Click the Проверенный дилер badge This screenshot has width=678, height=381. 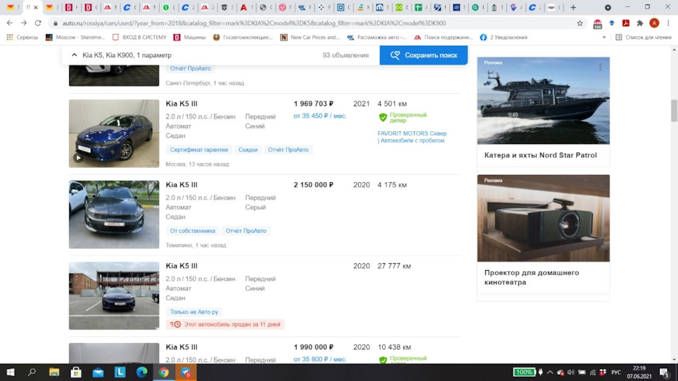(x=403, y=118)
